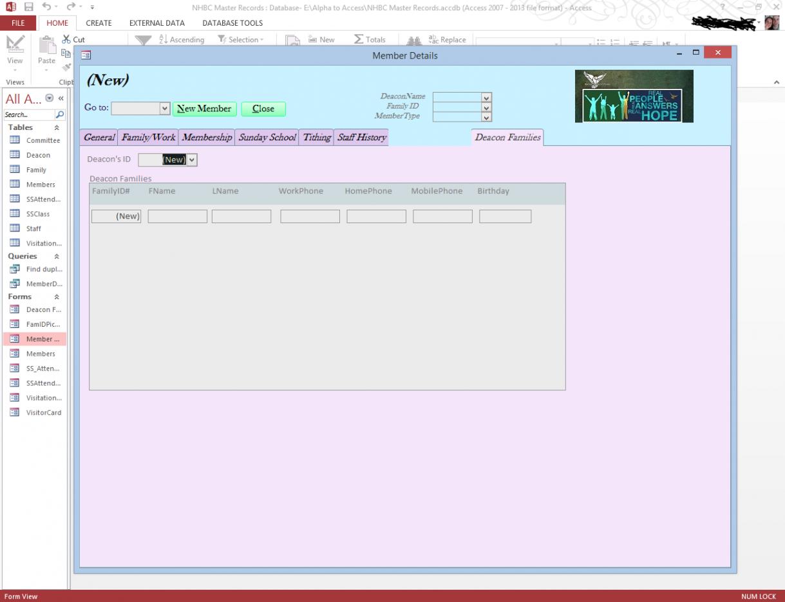
Task: Select the Family table
Action: [x=35, y=170]
